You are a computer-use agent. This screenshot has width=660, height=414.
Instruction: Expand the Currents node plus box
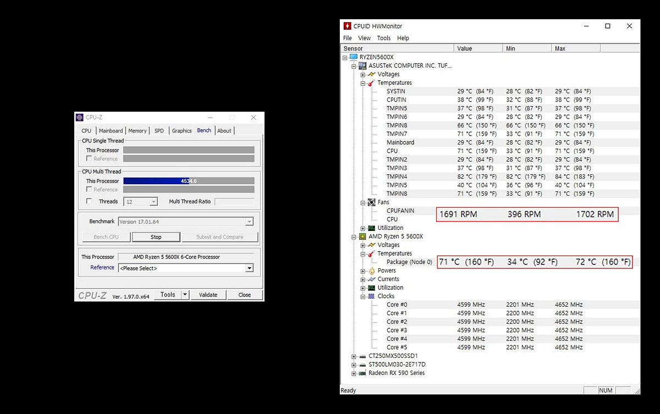click(x=363, y=279)
